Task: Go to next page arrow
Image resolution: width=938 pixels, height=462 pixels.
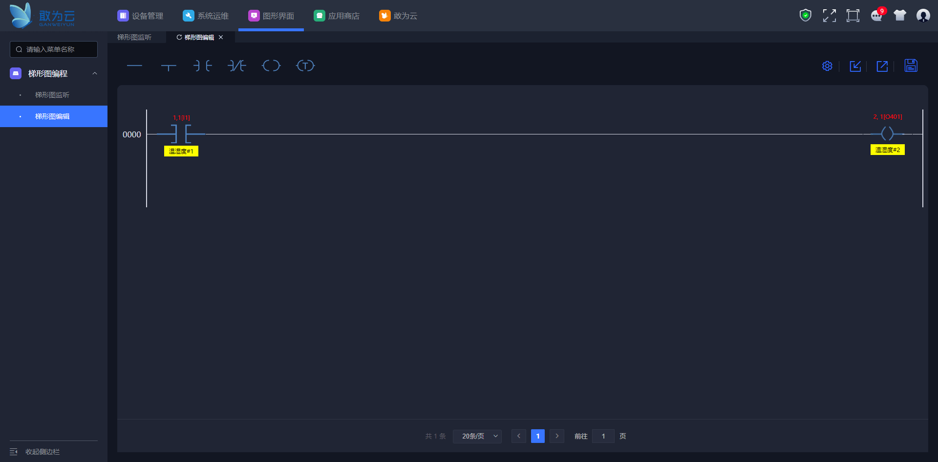Action: 557,436
